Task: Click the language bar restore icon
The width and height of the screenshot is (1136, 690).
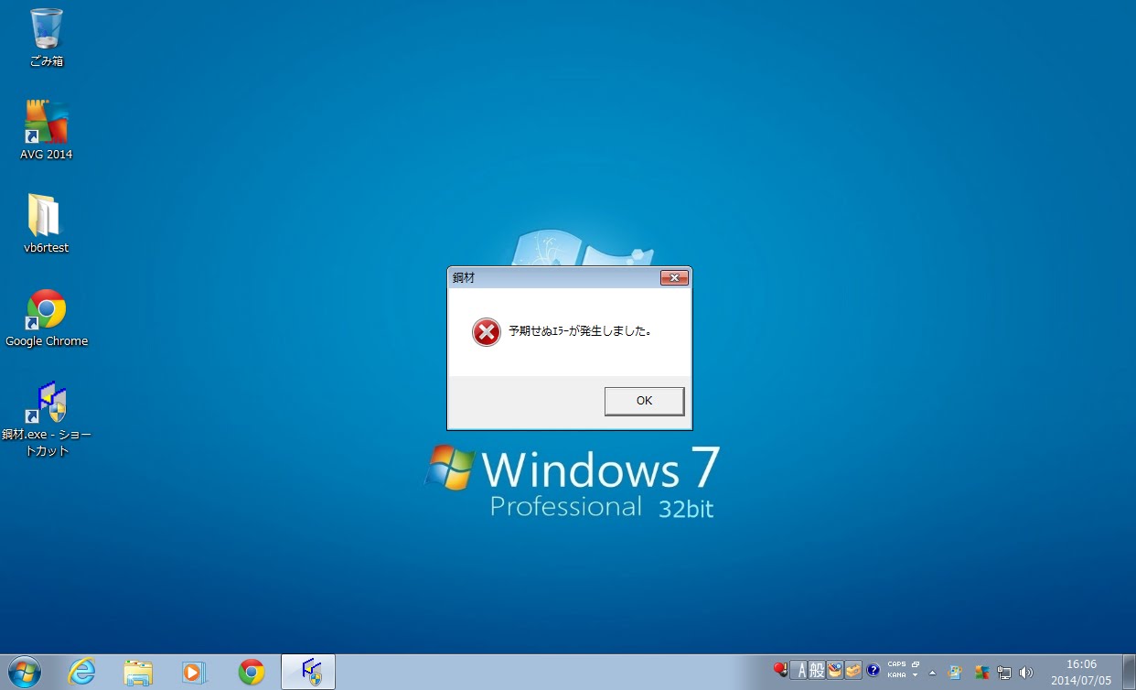Action: [915, 664]
